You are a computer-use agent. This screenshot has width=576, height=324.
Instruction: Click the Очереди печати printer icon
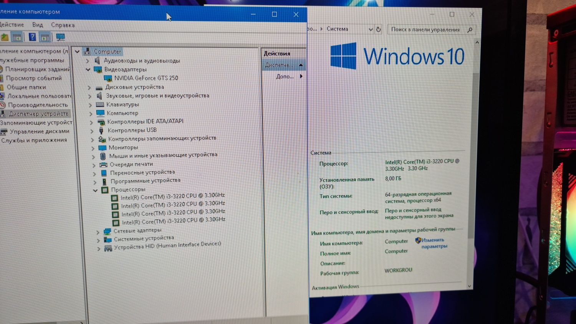coord(103,165)
